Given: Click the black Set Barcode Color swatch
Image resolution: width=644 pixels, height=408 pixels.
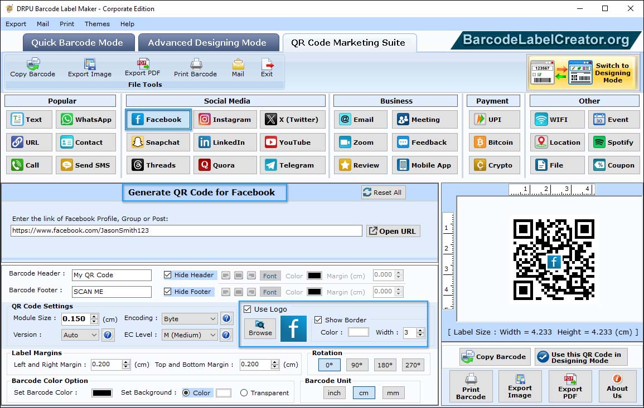Looking at the screenshot, I should 102,393.
